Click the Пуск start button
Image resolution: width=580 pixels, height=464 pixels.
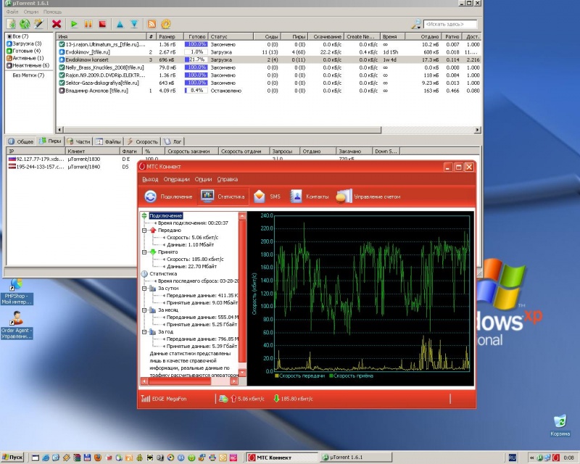(12, 457)
